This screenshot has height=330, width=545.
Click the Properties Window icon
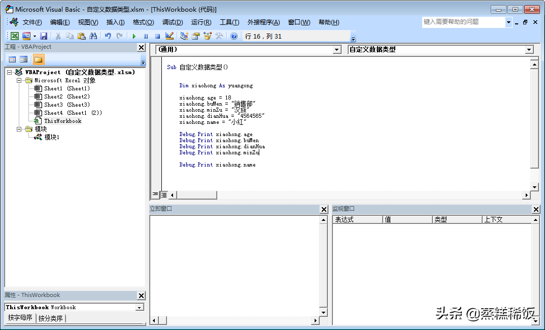coord(196,36)
